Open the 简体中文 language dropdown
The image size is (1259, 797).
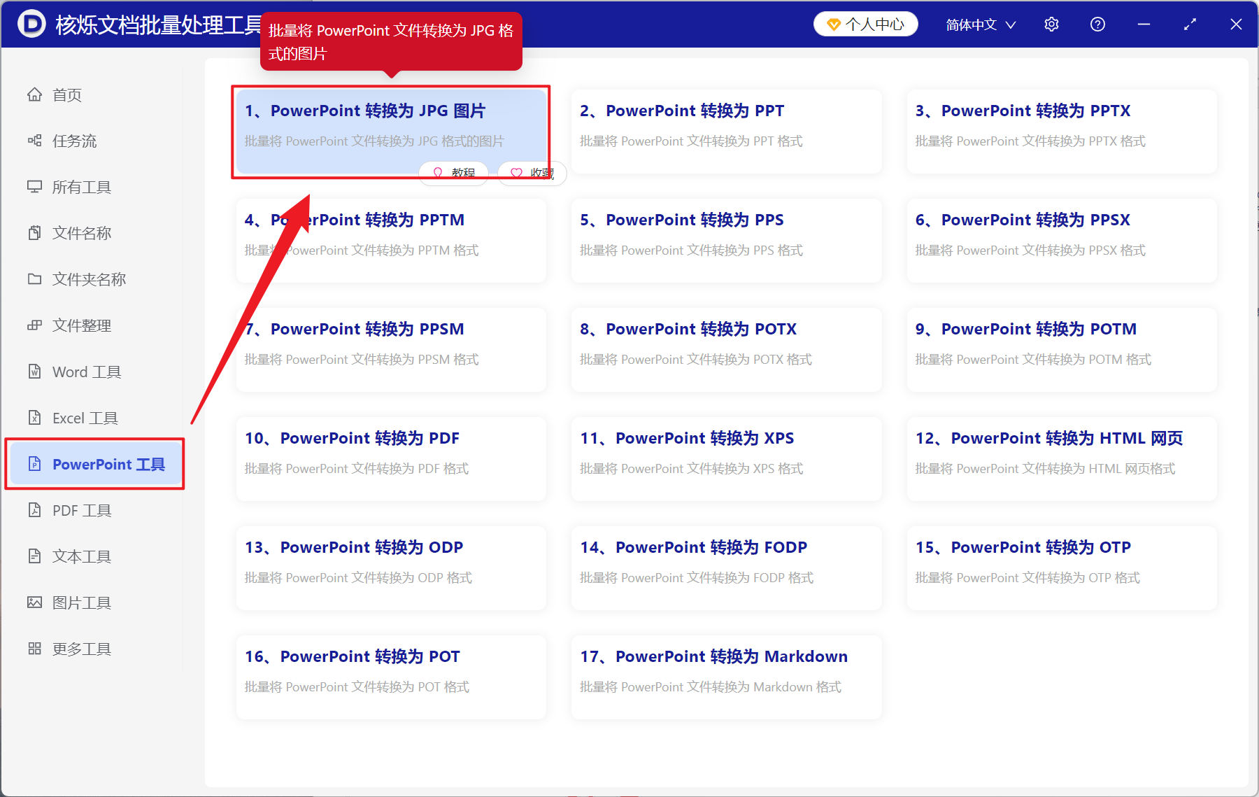click(x=981, y=24)
